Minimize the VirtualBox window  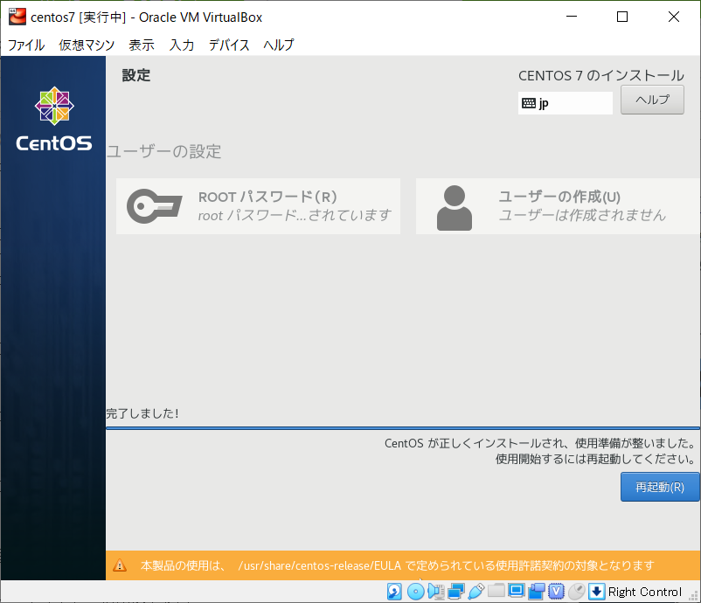click(572, 17)
